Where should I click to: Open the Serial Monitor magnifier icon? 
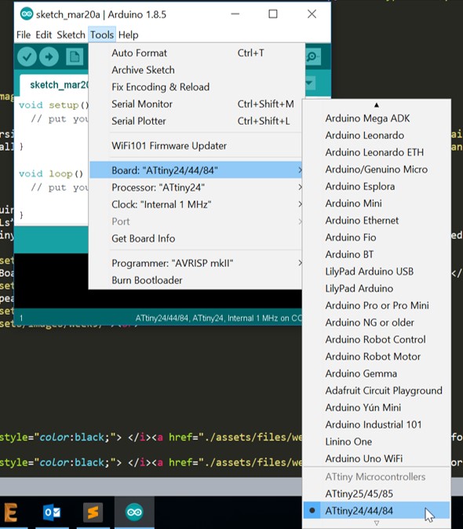tap(313, 57)
